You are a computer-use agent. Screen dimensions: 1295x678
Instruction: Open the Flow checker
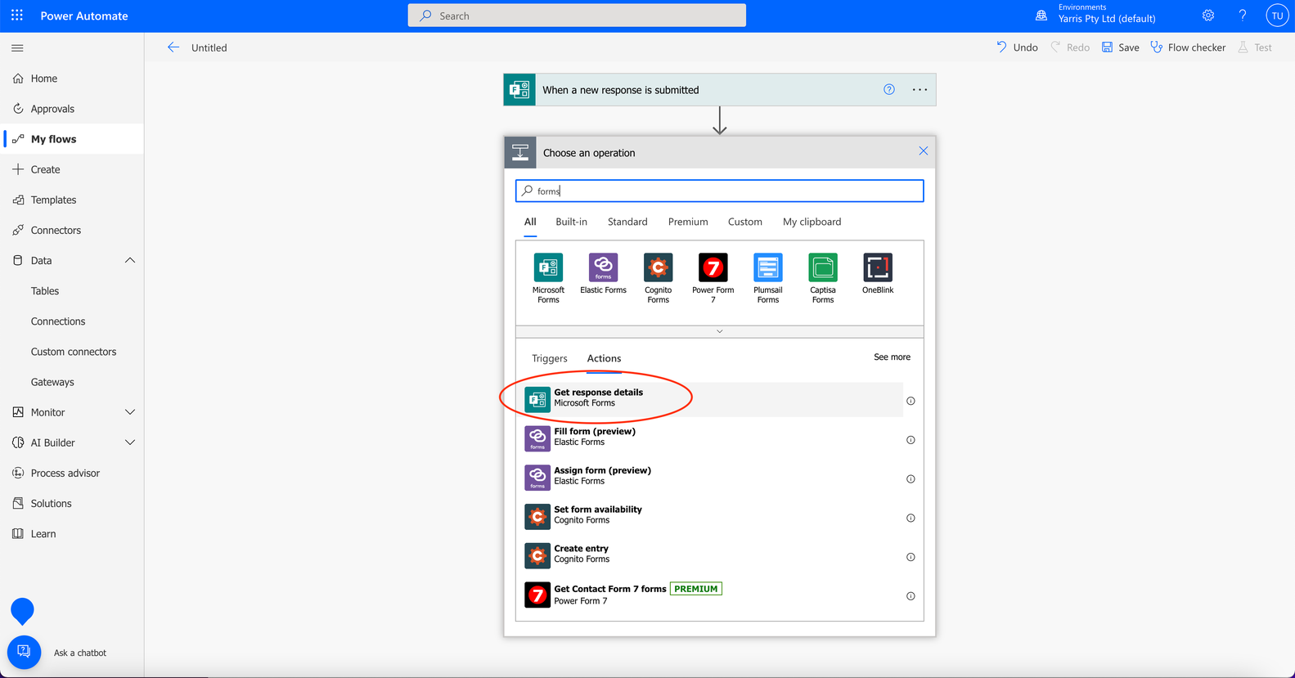click(x=1188, y=47)
